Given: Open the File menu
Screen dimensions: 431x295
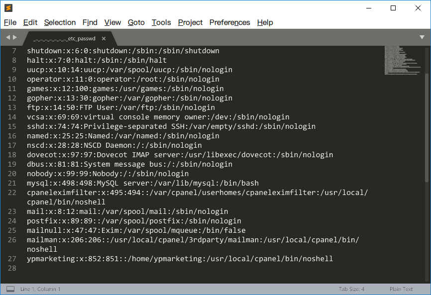Looking at the screenshot, I should pos(10,22).
